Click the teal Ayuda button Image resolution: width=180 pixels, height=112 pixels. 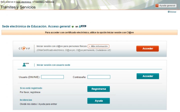[98, 101]
